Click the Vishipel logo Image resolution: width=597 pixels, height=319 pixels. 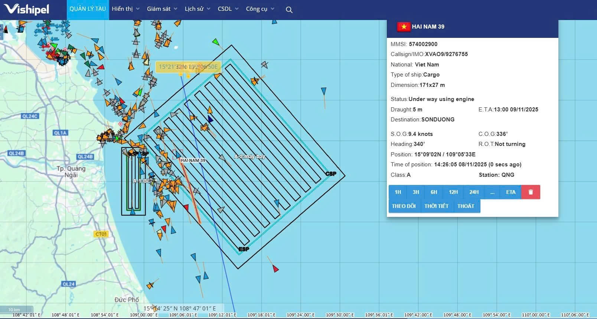pos(26,9)
